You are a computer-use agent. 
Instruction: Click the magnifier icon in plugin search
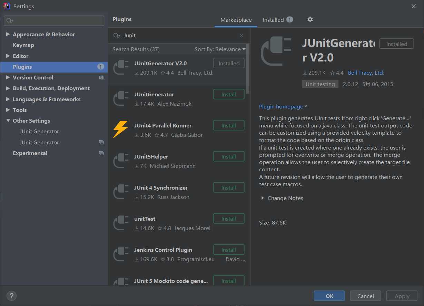click(117, 36)
